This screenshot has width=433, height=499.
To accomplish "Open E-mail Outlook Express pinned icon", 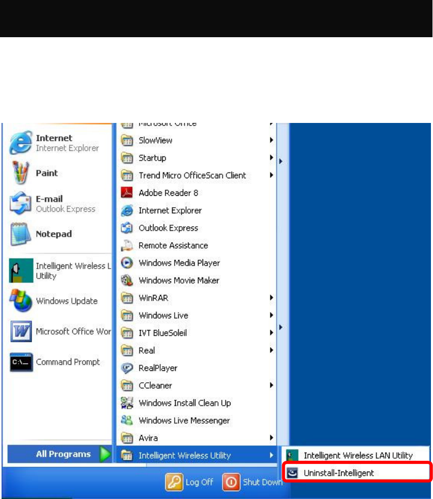I will [x=20, y=203].
